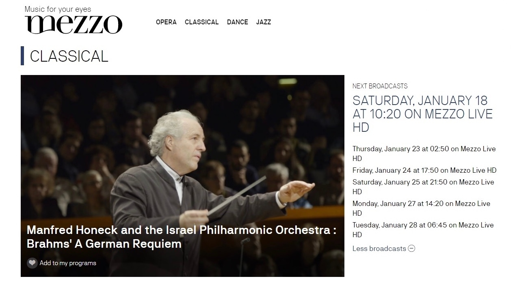Screen dimensions: 528x283
Task: Click the large CLASSICAL page heading
Action: click(x=69, y=56)
